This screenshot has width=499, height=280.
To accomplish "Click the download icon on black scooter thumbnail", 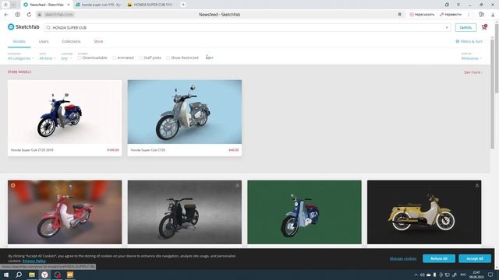I will tap(237, 185).
